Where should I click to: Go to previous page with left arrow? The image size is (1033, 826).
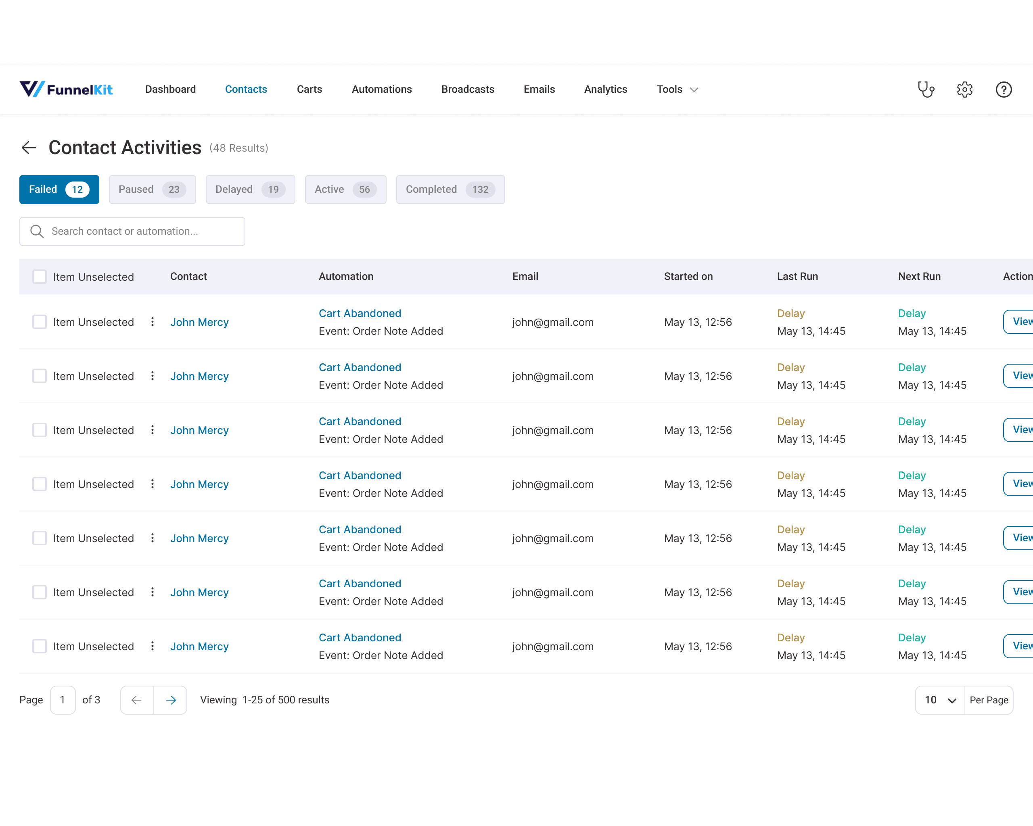[x=136, y=700]
